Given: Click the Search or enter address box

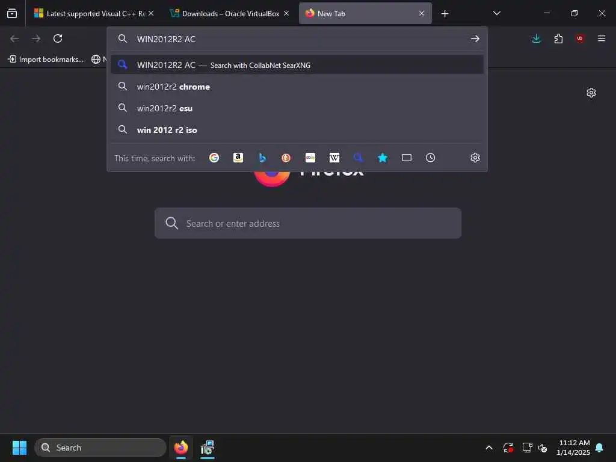Looking at the screenshot, I should (307, 223).
